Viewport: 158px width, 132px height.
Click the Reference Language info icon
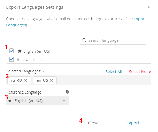(x=67, y=92)
